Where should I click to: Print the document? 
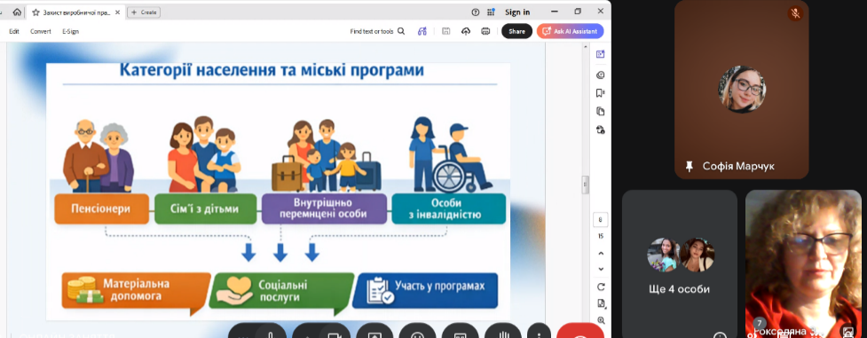pyautogui.click(x=485, y=32)
